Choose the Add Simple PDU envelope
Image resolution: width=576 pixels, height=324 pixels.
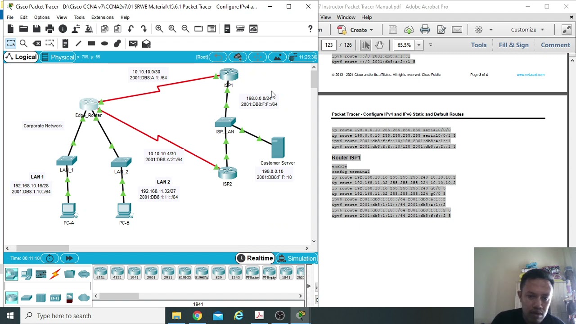pos(133,44)
